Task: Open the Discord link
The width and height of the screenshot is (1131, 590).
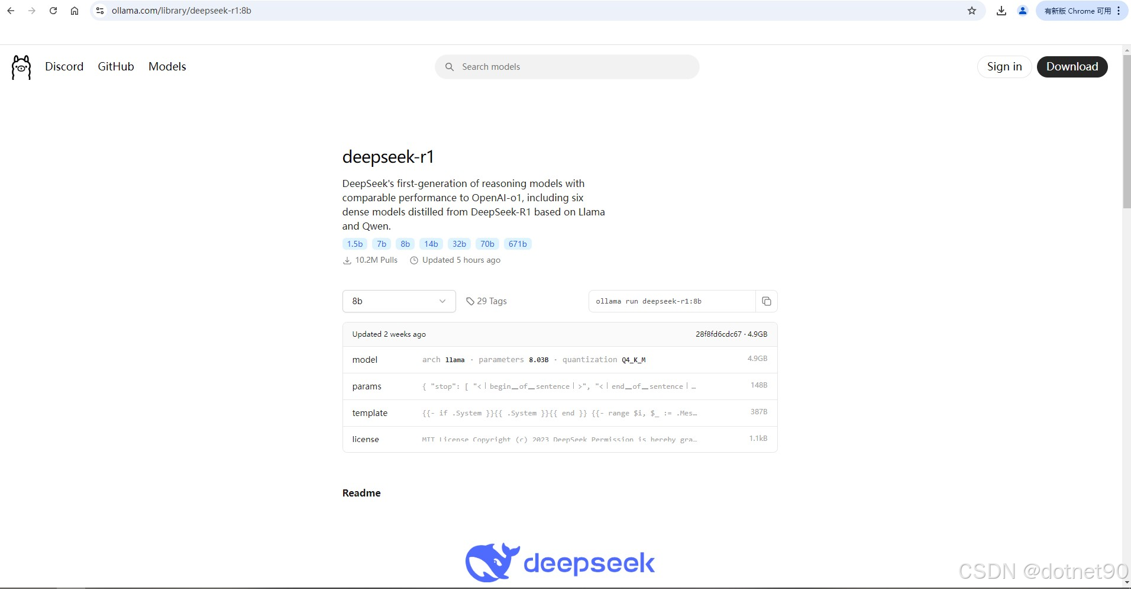Action: pyautogui.click(x=64, y=67)
